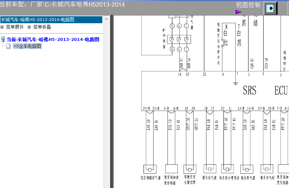
Task: Open 当前:长城汽车-哈弗H5-2013-2014-电路图 root node
Action: 53,39
